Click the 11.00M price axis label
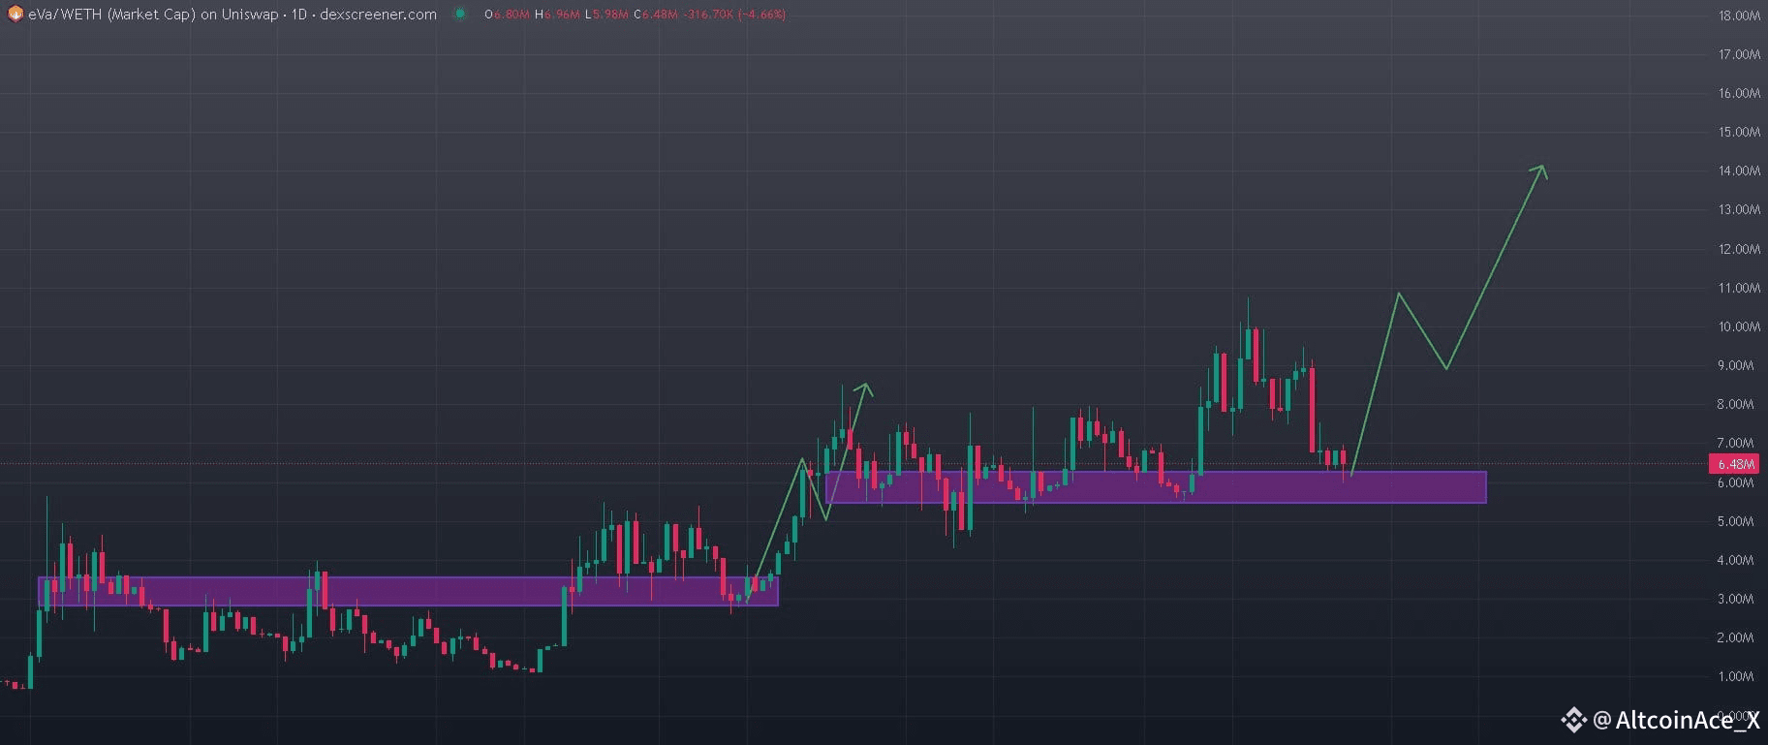 (1739, 288)
